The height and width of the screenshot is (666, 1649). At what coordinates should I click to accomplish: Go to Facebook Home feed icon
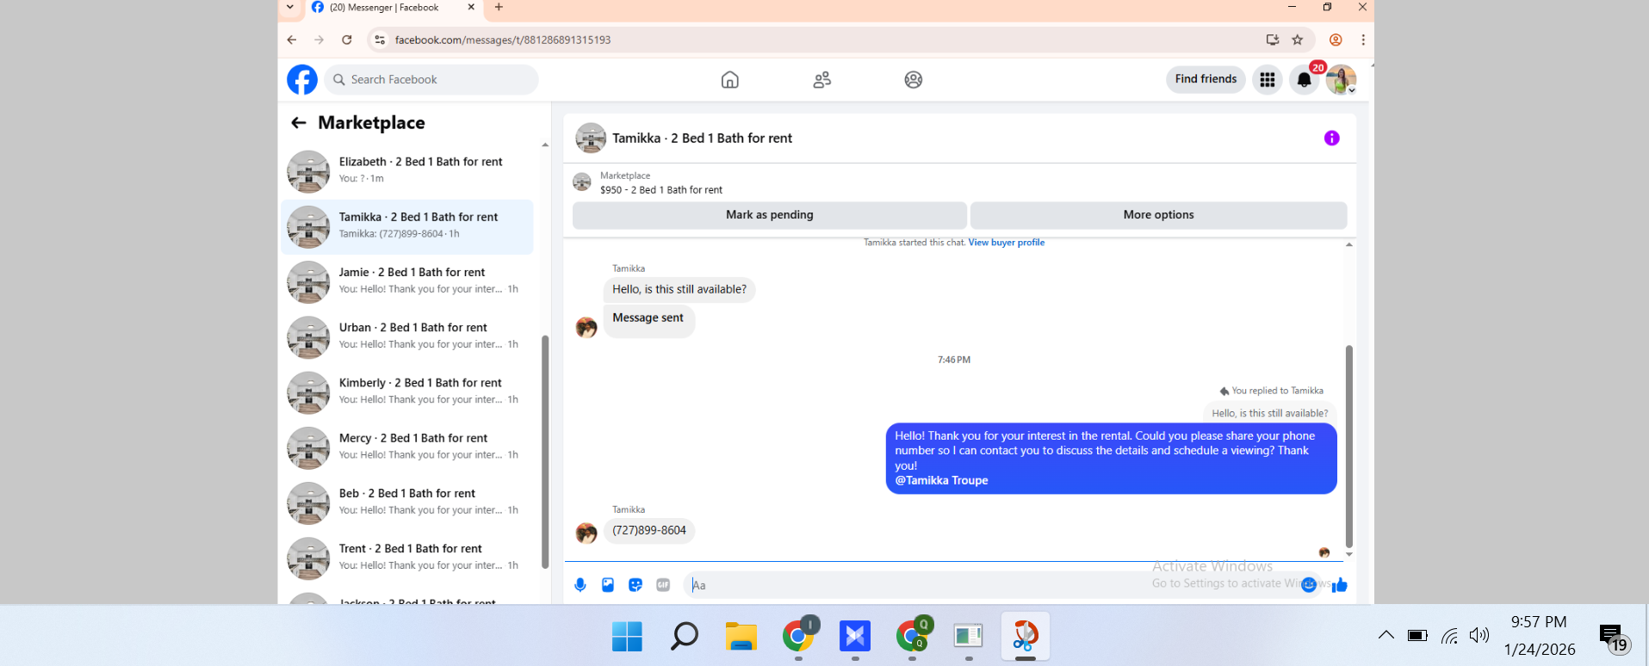click(730, 80)
